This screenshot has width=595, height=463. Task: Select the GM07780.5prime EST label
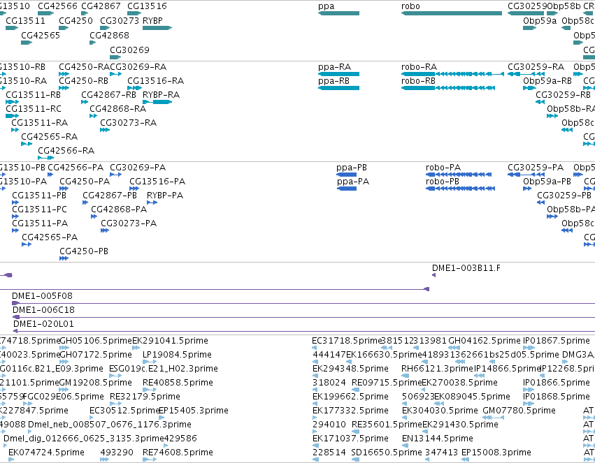pyautogui.click(x=519, y=411)
